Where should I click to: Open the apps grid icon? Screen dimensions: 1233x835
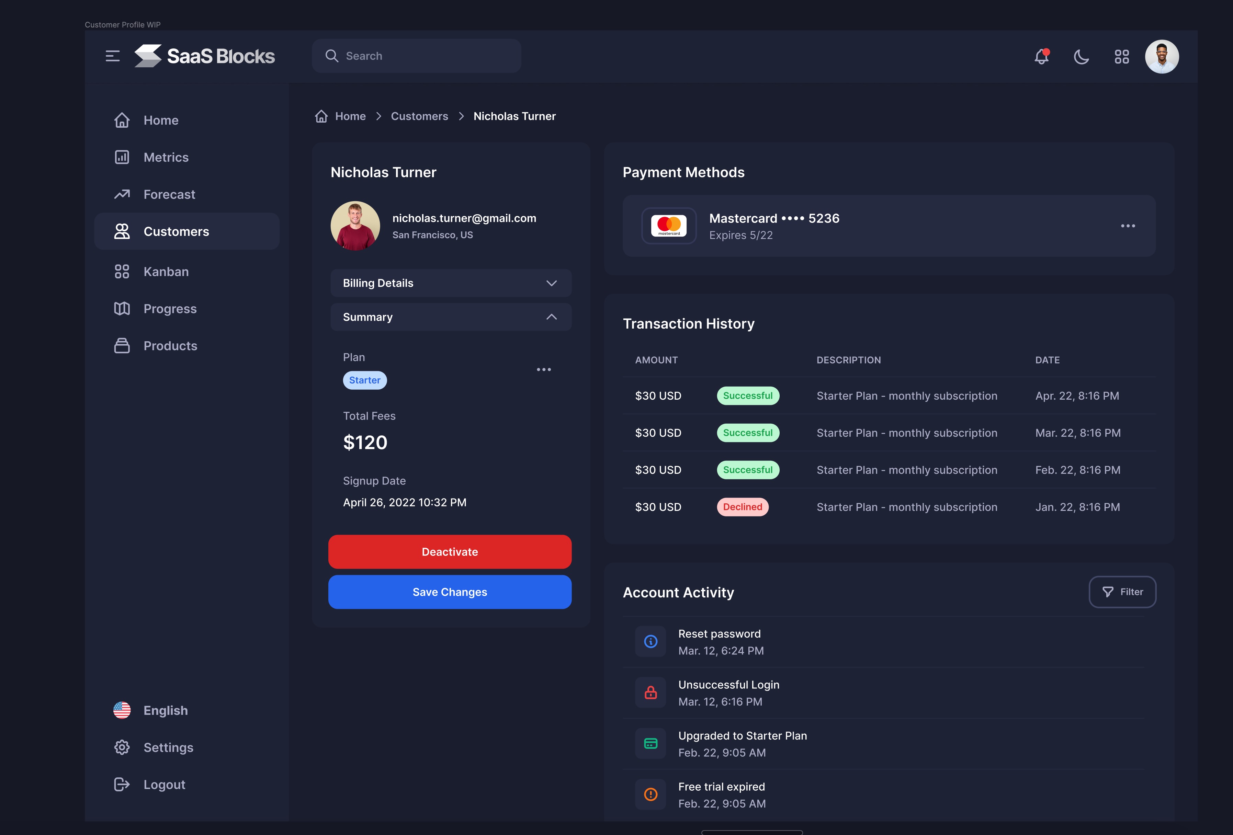[x=1122, y=56]
